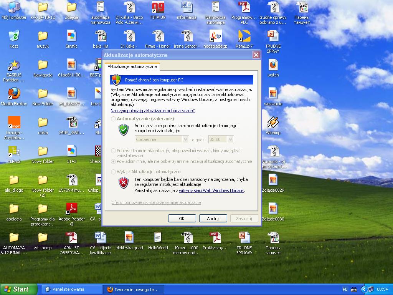Viewport: 393px width, 295px height.
Task: Open the 03:00 time dropdown
Action: point(221,139)
